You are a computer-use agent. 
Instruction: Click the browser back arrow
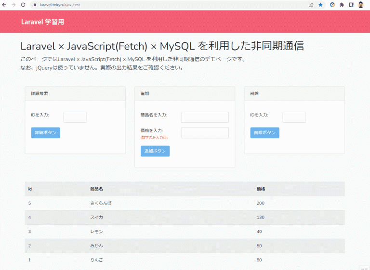click(x=4, y=4)
